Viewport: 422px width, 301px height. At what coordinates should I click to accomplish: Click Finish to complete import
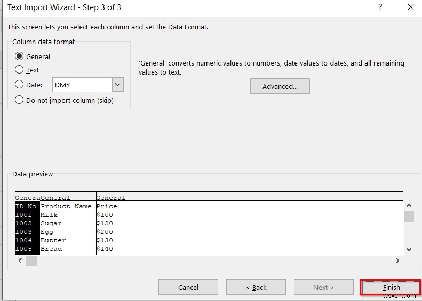391,287
